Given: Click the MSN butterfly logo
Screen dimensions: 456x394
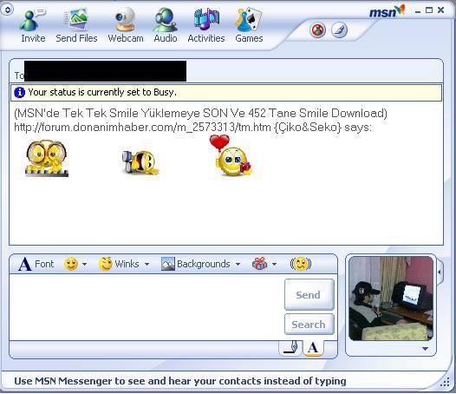Looking at the screenshot, I should [x=387, y=11].
